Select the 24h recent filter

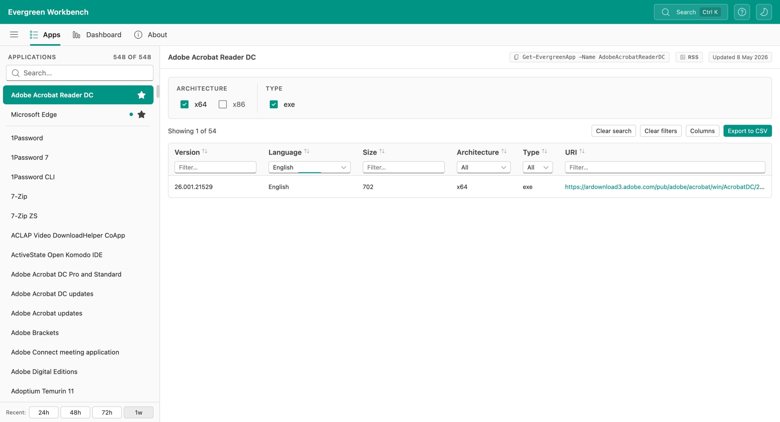[44, 412]
